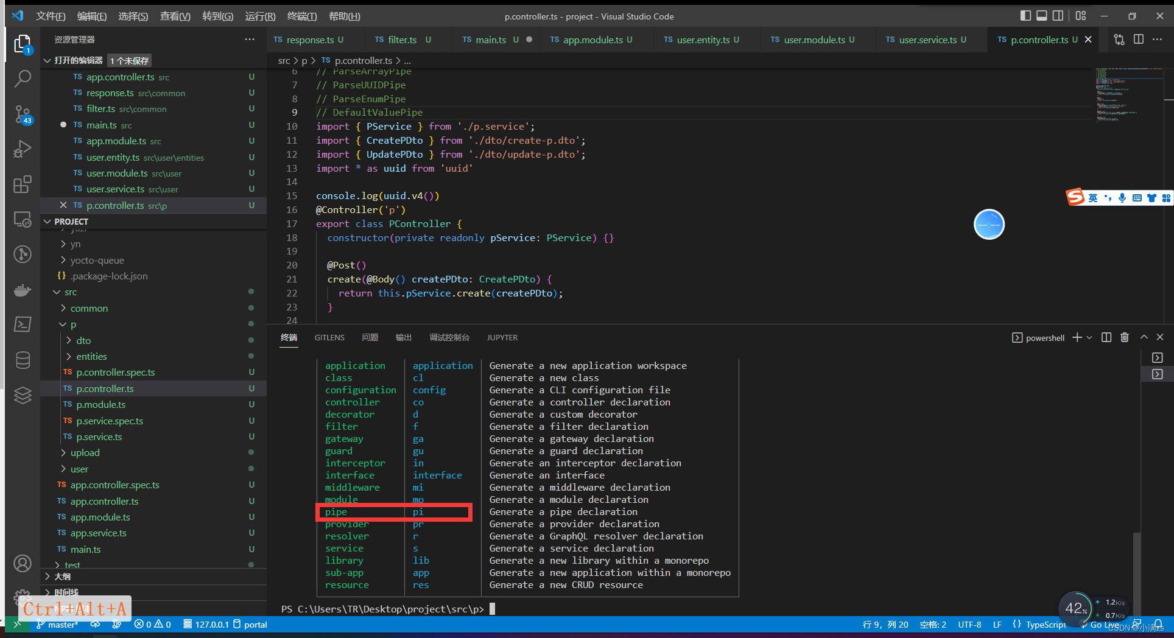Open p.module.ts in the file explorer
The image size is (1174, 638).
point(101,405)
